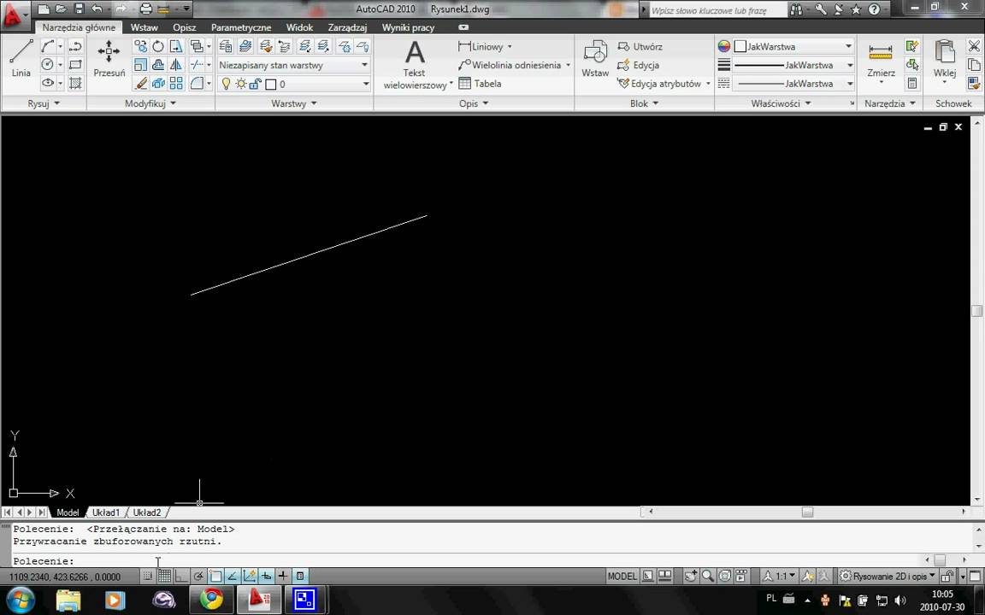
Task: Click the Edycja atrybutów button
Action: click(x=664, y=83)
